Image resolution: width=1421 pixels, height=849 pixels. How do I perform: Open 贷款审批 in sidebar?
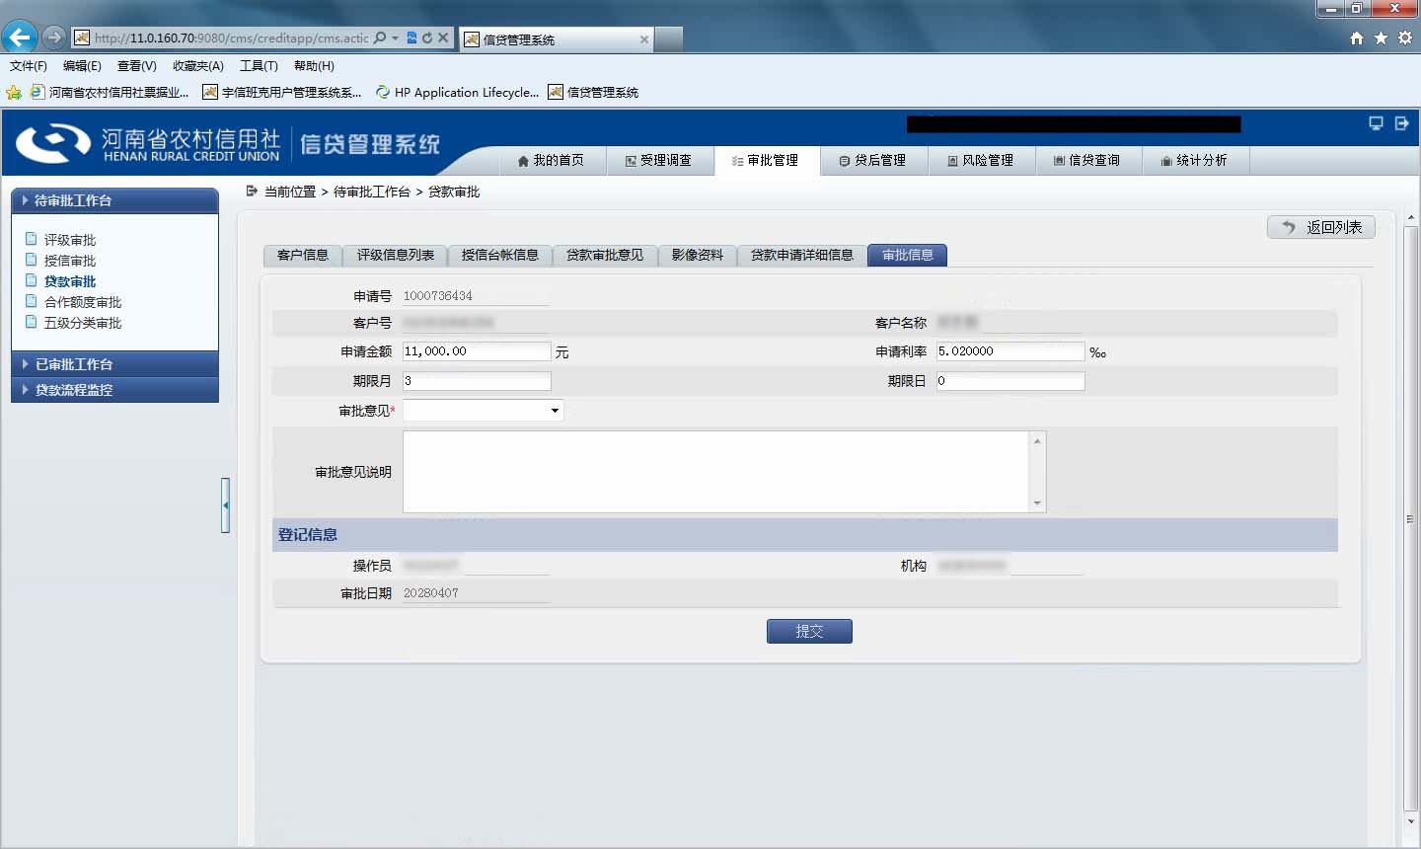[x=69, y=281]
